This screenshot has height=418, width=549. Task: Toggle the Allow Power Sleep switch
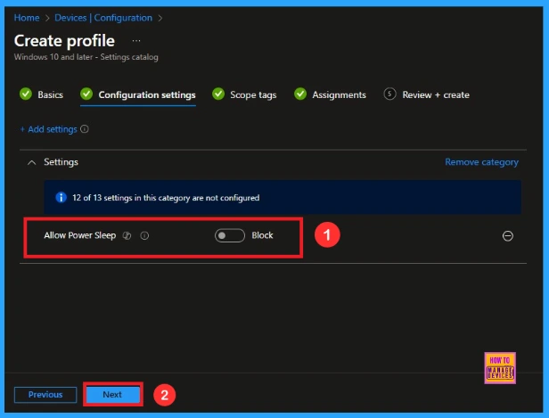(230, 235)
